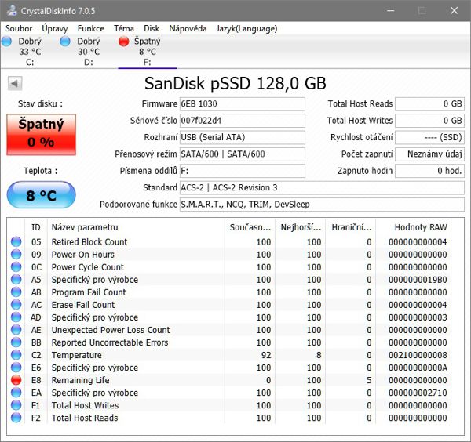Click the Rychlost otáčení ---- (SSD) field
Image resolution: width=471 pixels, height=442 pixels.
click(429, 137)
